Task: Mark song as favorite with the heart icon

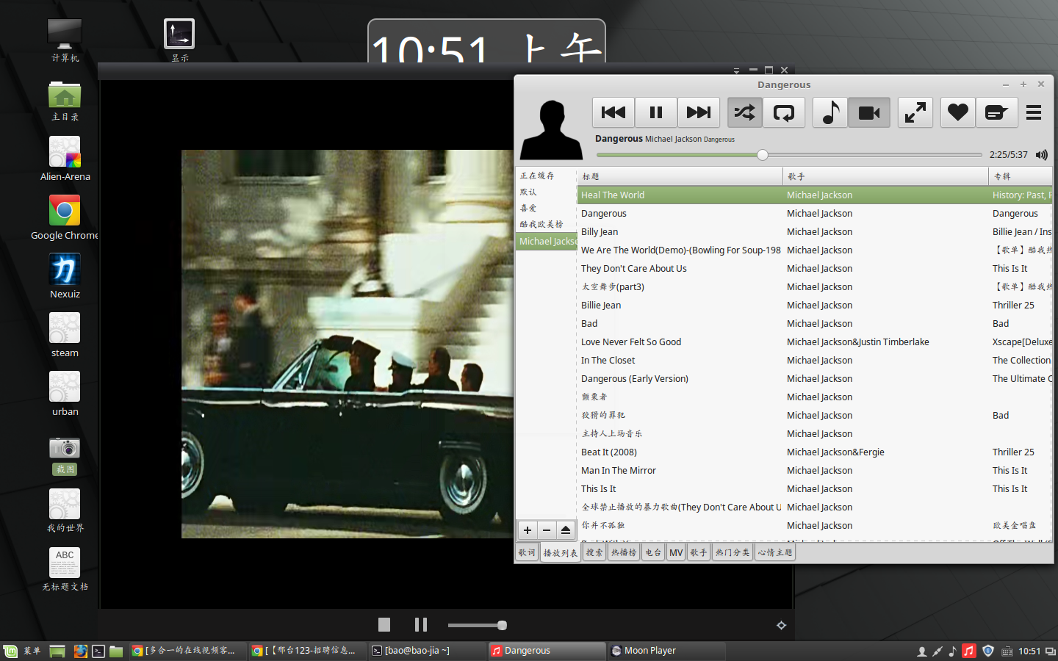Action: pos(957,112)
